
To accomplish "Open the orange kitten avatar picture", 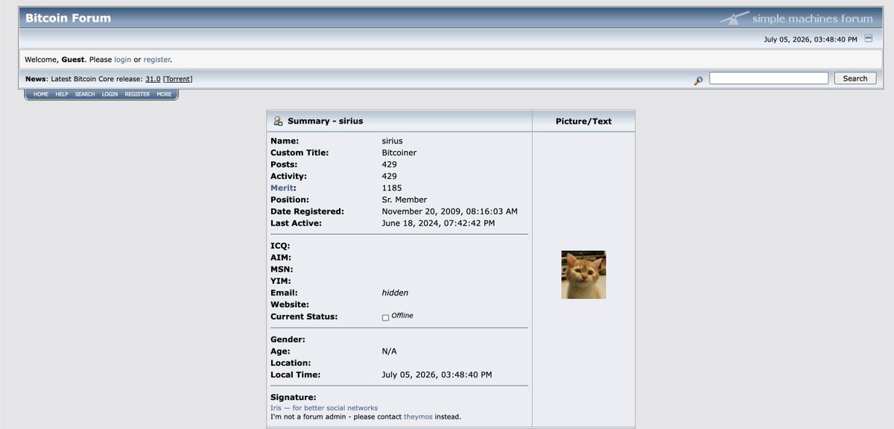I will coord(583,275).
